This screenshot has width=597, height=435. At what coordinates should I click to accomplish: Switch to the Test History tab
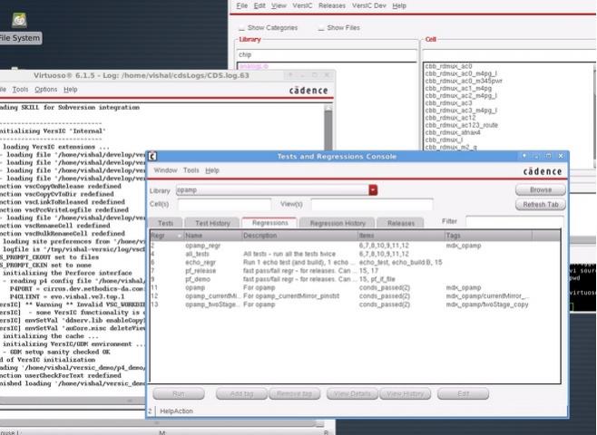(x=212, y=223)
